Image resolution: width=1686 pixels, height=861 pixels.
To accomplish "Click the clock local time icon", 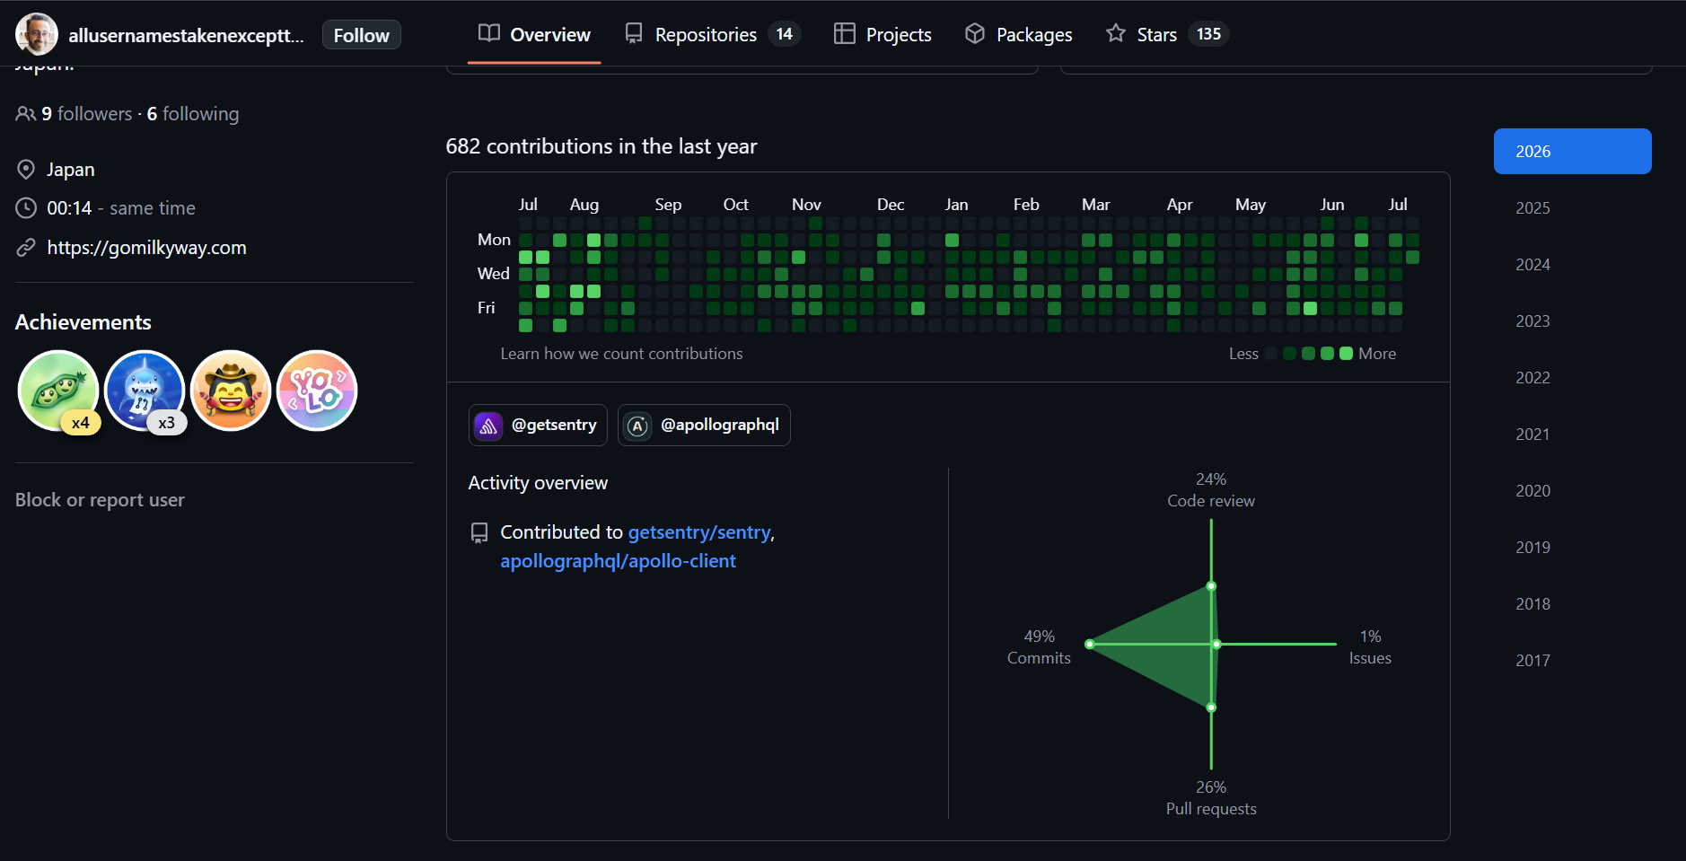I will [26, 208].
